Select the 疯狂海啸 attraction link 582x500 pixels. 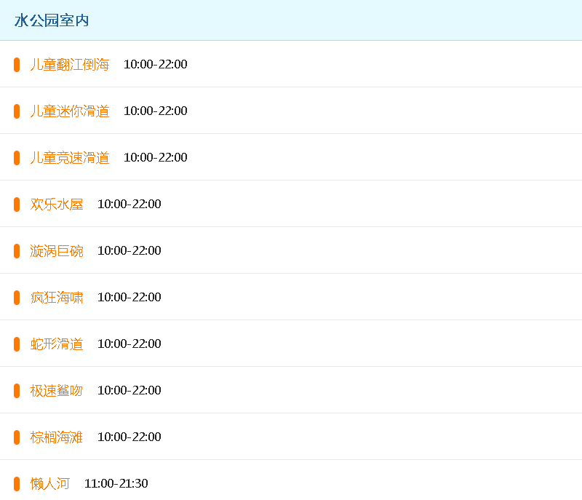coord(57,298)
